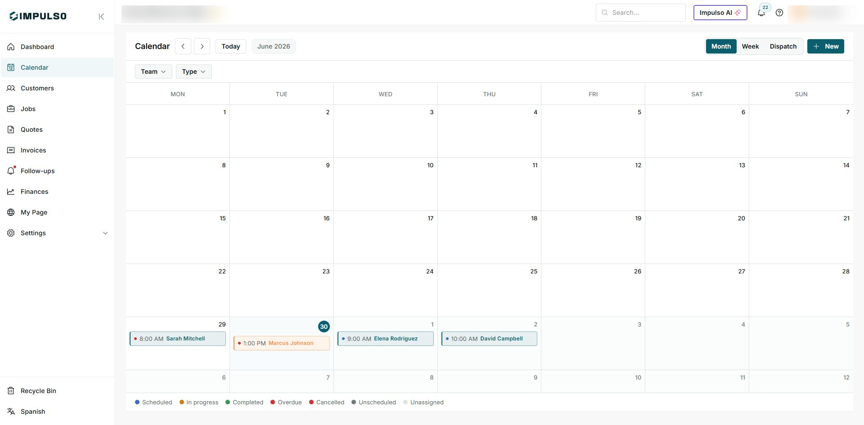Viewport: 864px width, 425px height.
Task: Click the Dashboard home icon
Action: (11, 47)
